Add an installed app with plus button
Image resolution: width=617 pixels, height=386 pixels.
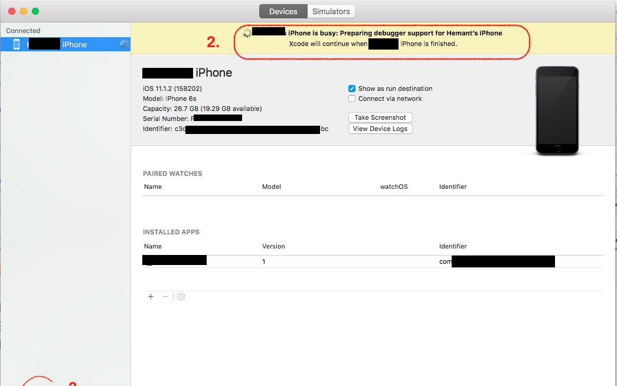click(151, 297)
